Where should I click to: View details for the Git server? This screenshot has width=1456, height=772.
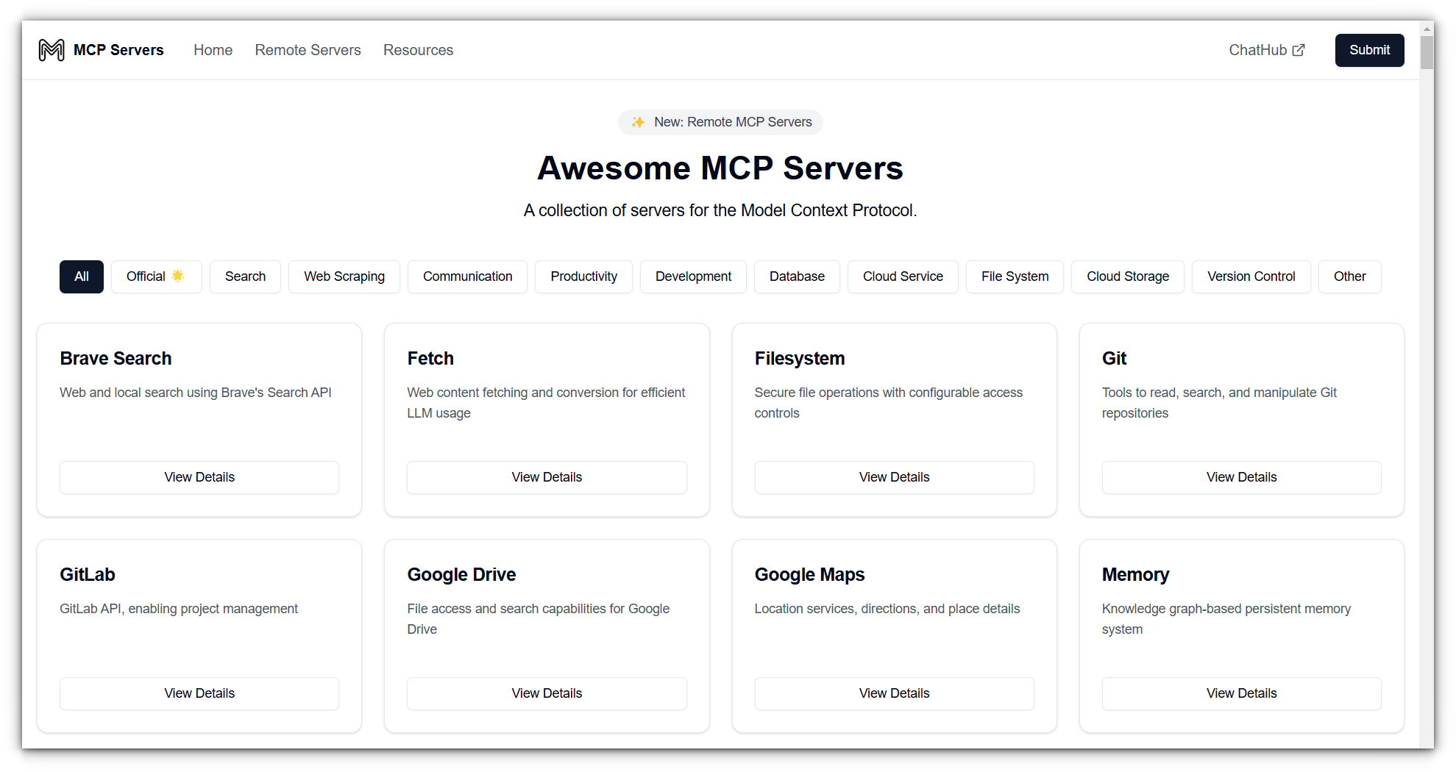(1241, 477)
